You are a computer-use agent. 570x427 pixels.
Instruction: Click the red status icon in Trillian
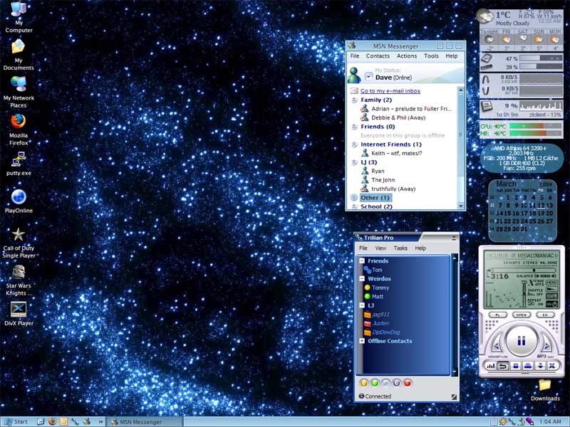pyautogui.click(x=408, y=383)
